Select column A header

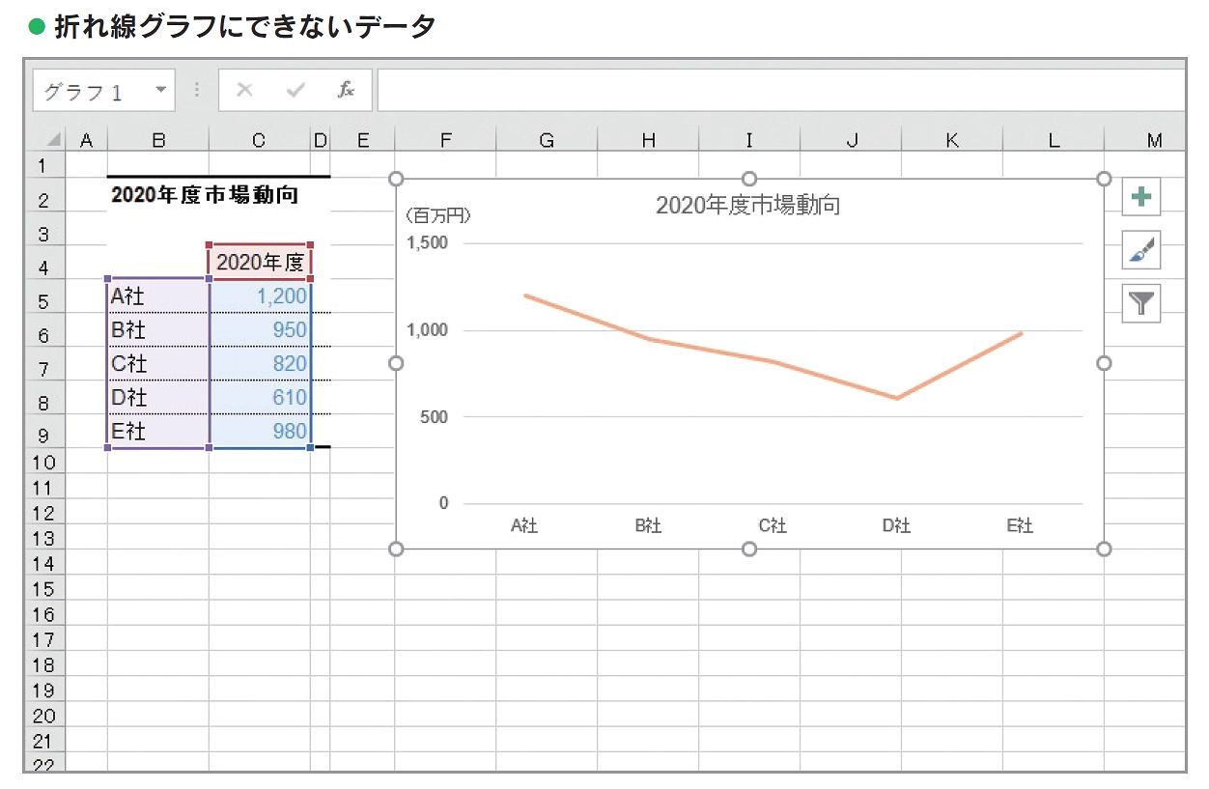click(x=86, y=141)
